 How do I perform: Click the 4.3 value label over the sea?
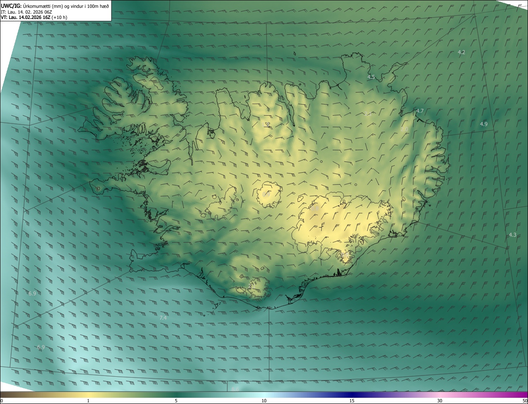pos(512,235)
